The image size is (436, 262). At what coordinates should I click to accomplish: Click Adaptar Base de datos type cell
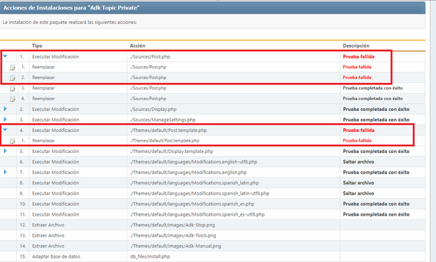click(x=56, y=257)
